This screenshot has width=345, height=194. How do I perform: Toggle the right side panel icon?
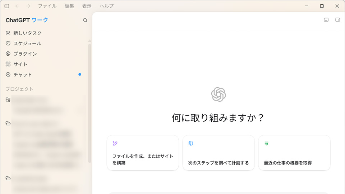pyautogui.click(x=337, y=20)
